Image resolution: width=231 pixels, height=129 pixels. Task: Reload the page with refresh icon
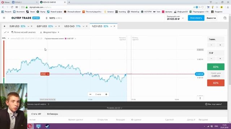12,7
